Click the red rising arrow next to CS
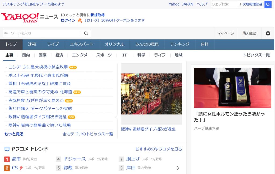This screenshot has height=174, width=275. tap(21, 168)
